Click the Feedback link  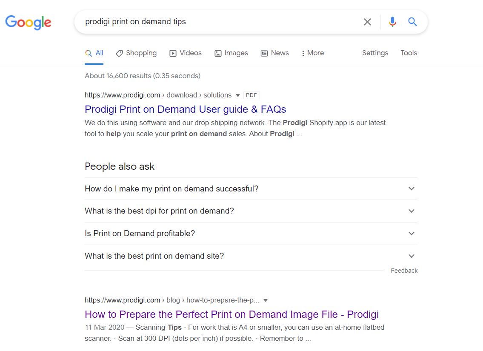point(403,270)
